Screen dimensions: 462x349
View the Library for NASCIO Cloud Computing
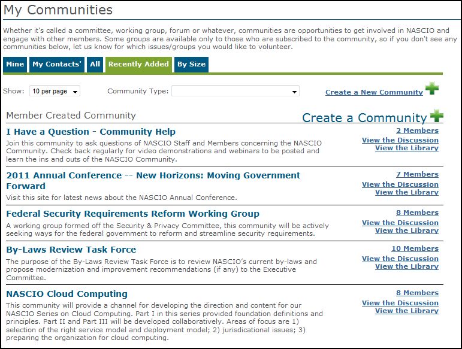407,311
